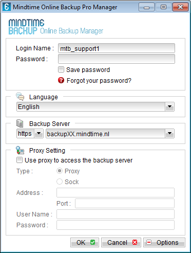
Task: Click the OK button
Action: (x=85, y=242)
